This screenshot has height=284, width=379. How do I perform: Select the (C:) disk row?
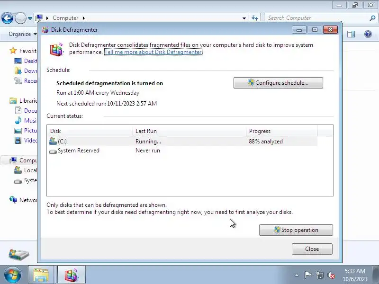[x=183, y=141]
